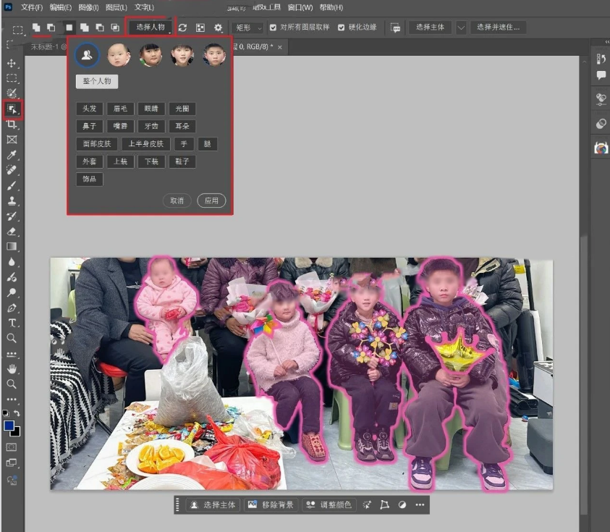
Task: Click the 取消 button
Action: pyautogui.click(x=177, y=200)
